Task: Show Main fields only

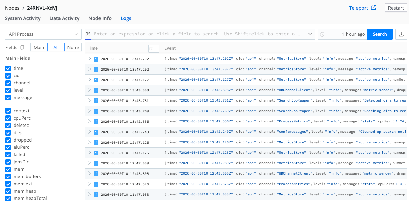Action: click(x=39, y=47)
